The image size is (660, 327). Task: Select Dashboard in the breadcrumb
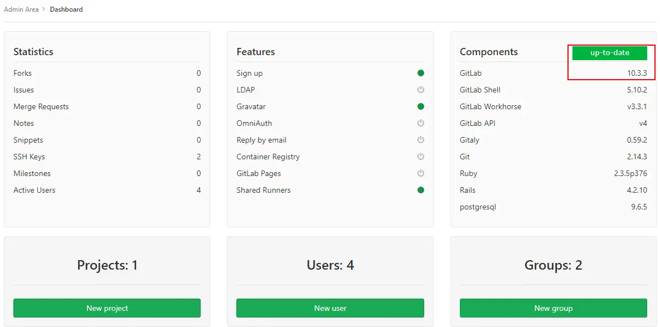tap(66, 9)
